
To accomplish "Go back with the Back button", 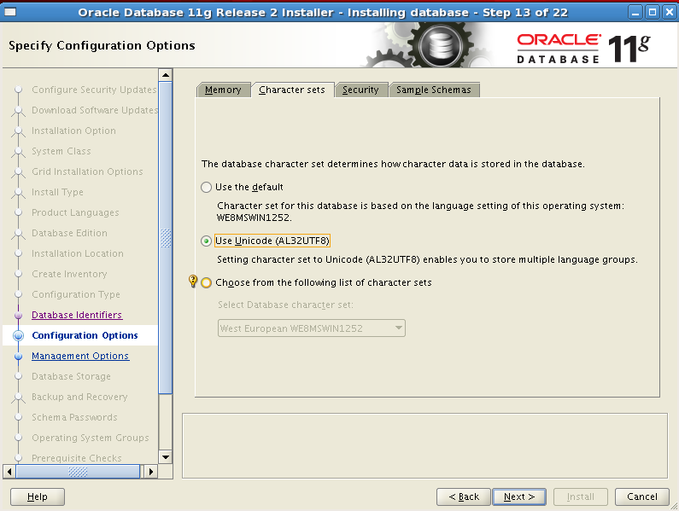I will click(464, 496).
